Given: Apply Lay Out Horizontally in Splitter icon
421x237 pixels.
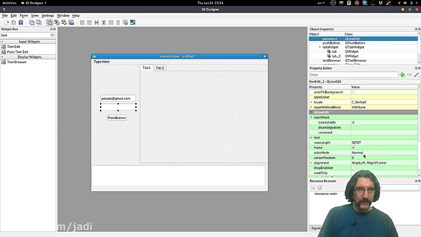Looking at the screenshot, I should [96, 22].
